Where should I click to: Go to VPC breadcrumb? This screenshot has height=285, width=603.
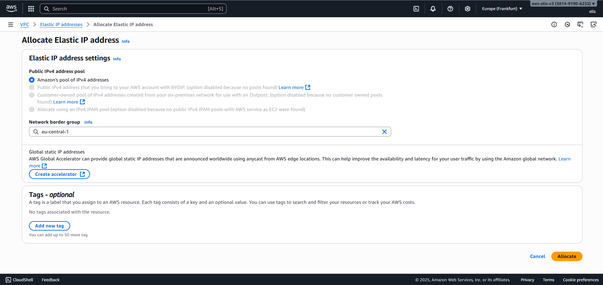[25, 25]
